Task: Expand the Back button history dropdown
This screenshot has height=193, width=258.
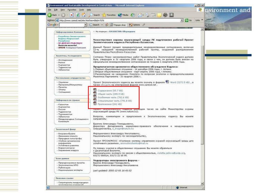Action: pyautogui.click(x=59, y=15)
